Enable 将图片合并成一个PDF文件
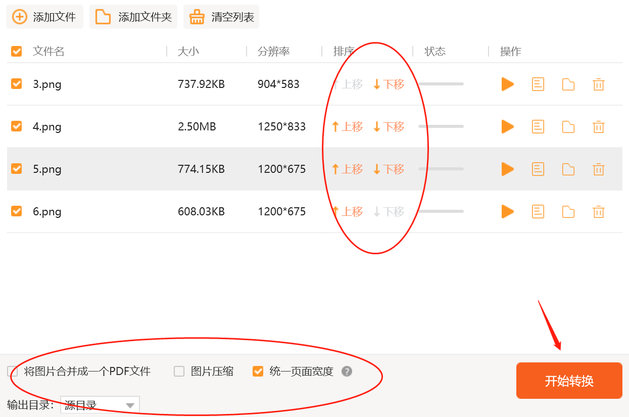The width and height of the screenshot is (629, 417). [12, 371]
